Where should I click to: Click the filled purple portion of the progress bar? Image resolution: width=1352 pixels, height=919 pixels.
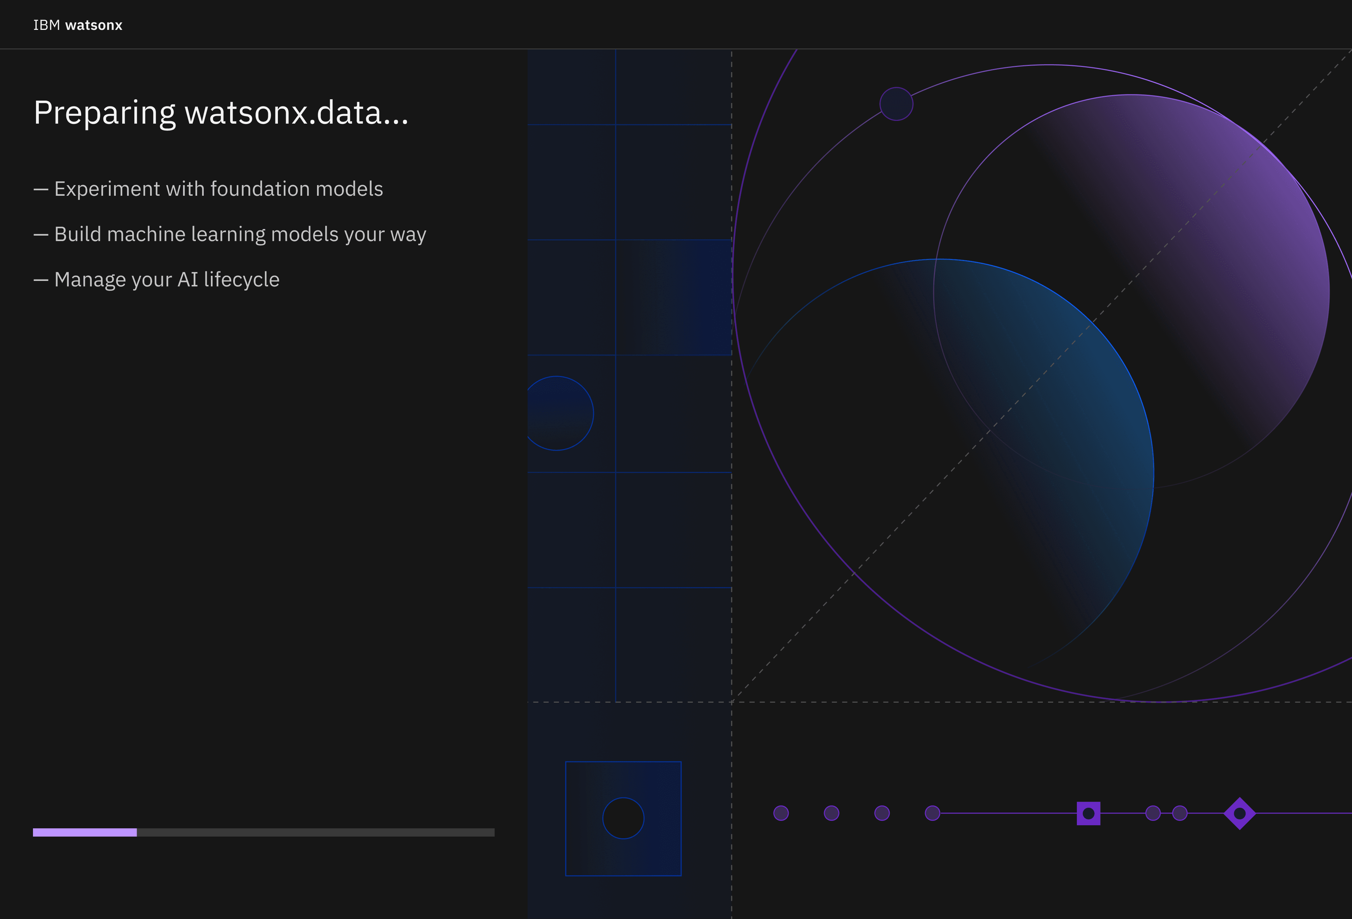point(85,832)
